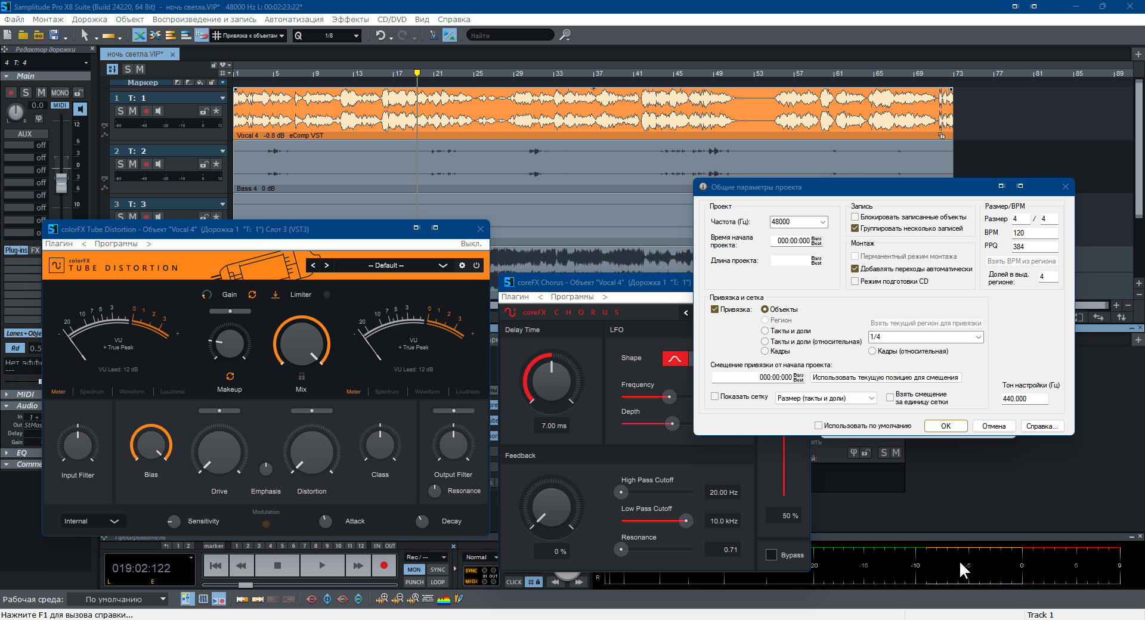
Task: Click the Chorus Low Pass Cutoff slider
Action: click(x=686, y=521)
